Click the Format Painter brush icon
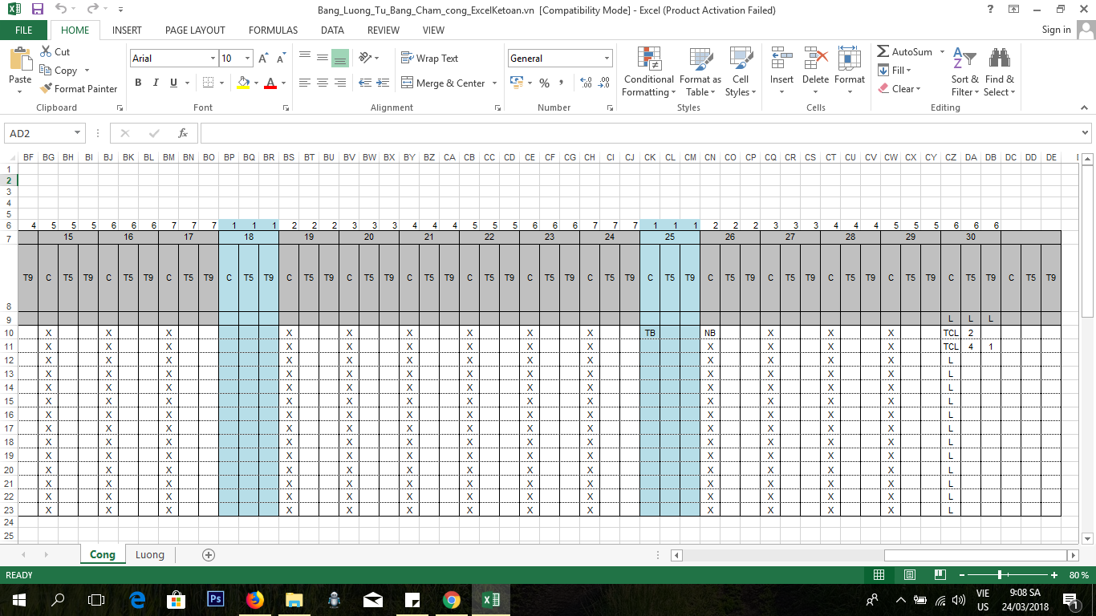This screenshot has width=1096, height=616. pyautogui.click(x=46, y=89)
